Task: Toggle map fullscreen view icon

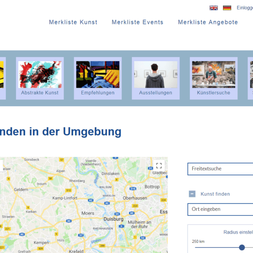Action: pos(159,166)
